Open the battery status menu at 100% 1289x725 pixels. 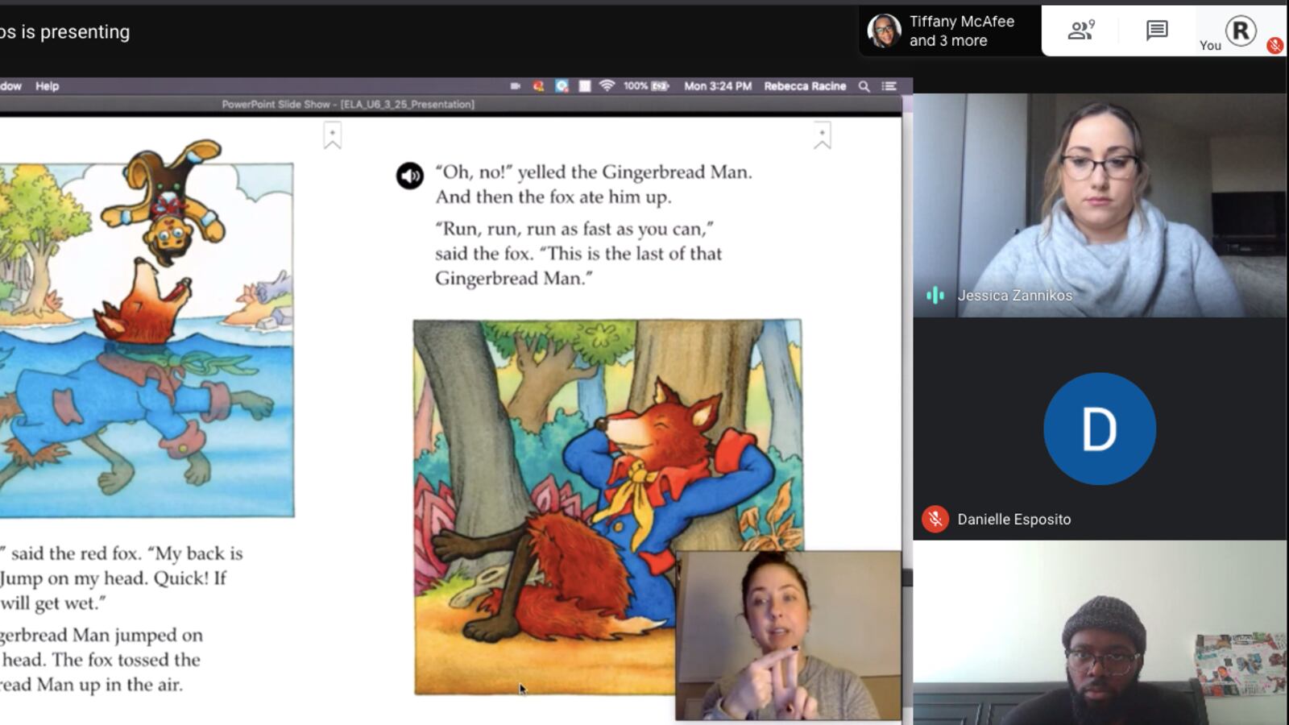[x=646, y=86]
